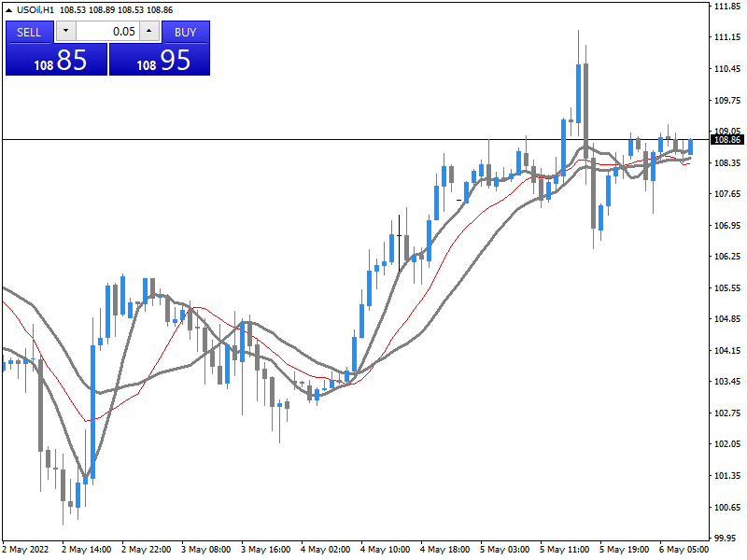Click the 3 May 16:00 time label
Screen dimensions: 747x560
tap(266, 549)
